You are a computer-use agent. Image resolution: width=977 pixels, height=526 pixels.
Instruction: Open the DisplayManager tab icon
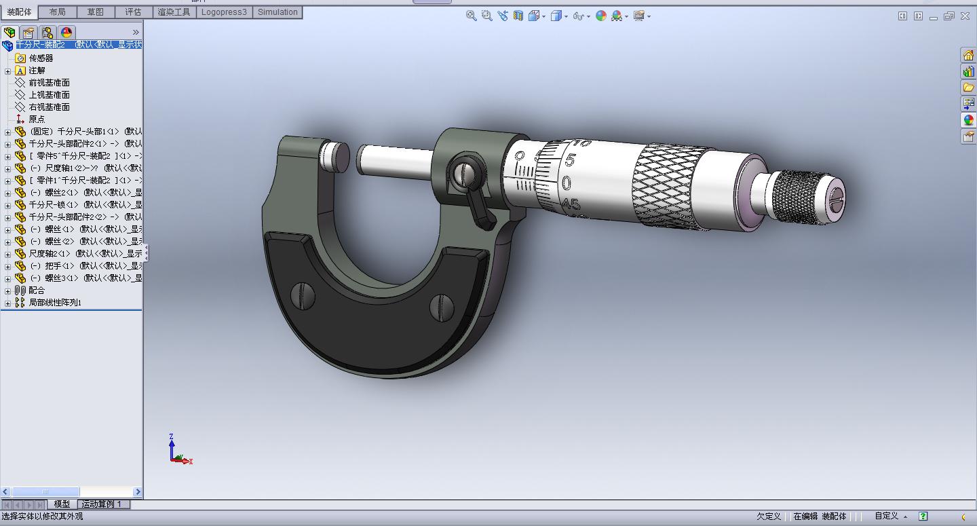(x=66, y=33)
